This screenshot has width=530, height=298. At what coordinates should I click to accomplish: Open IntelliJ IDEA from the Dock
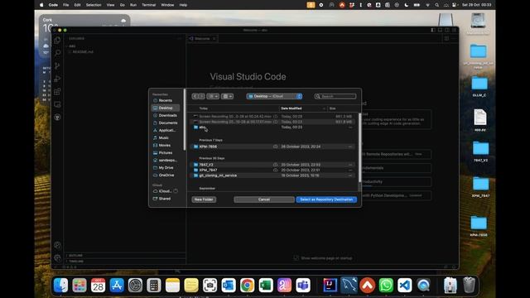point(330,286)
